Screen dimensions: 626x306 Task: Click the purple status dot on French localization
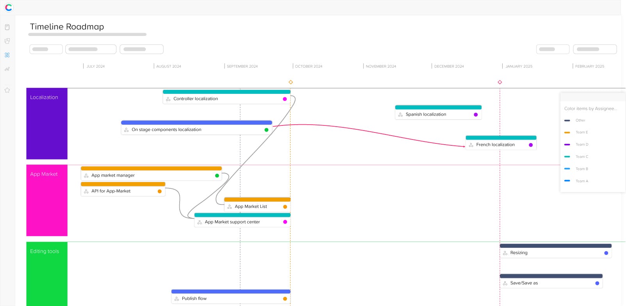pos(531,145)
